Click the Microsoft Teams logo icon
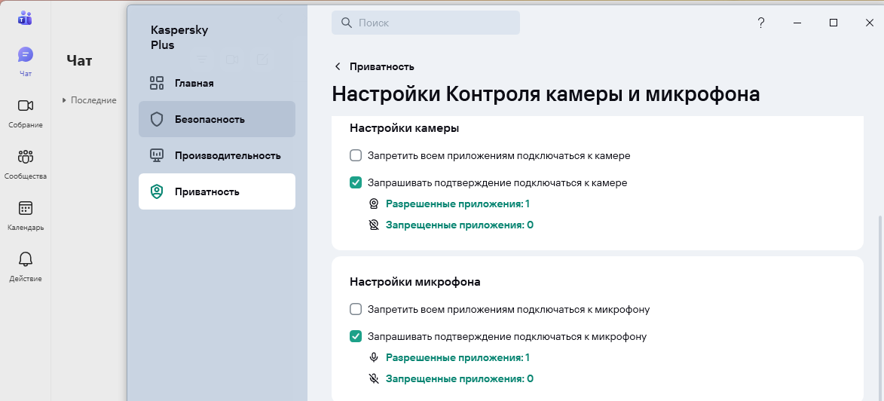This screenshot has height=401, width=884. 26,18
